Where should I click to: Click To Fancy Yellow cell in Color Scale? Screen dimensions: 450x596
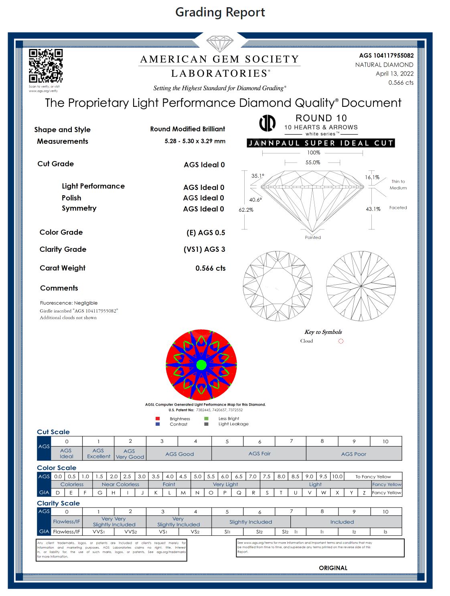click(373, 476)
